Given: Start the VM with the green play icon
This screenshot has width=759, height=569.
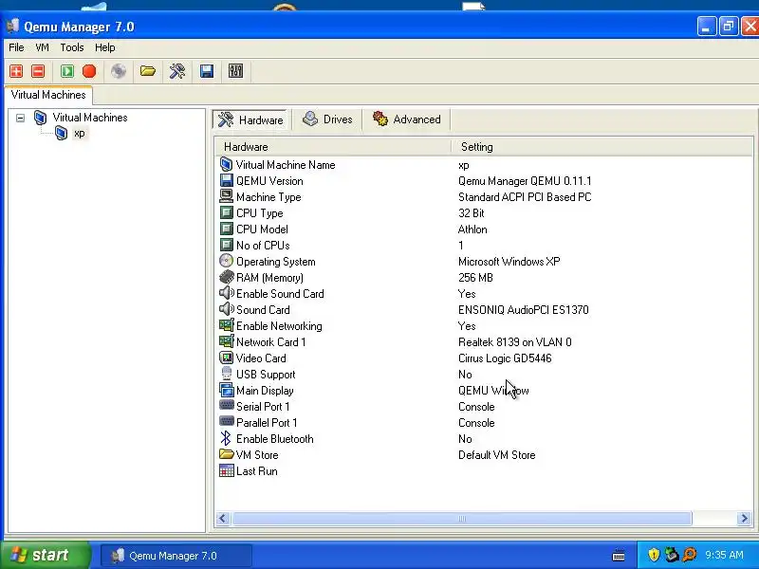Looking at the screenshot, I should click(67, 71).
